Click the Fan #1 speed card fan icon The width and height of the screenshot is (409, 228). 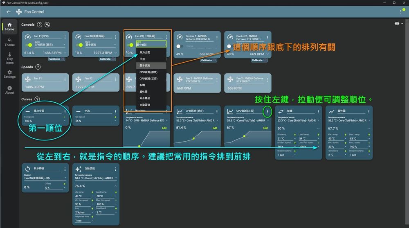point(28,79)
